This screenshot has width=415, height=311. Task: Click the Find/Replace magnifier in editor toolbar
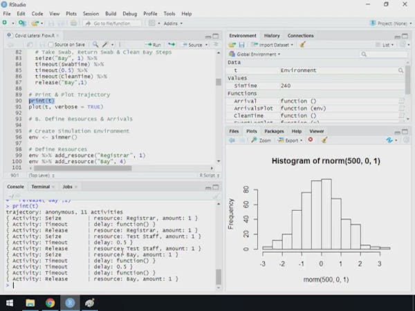point(95,44)
